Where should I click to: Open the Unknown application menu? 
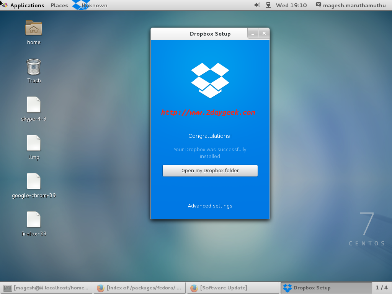click(x=94, y=5)
